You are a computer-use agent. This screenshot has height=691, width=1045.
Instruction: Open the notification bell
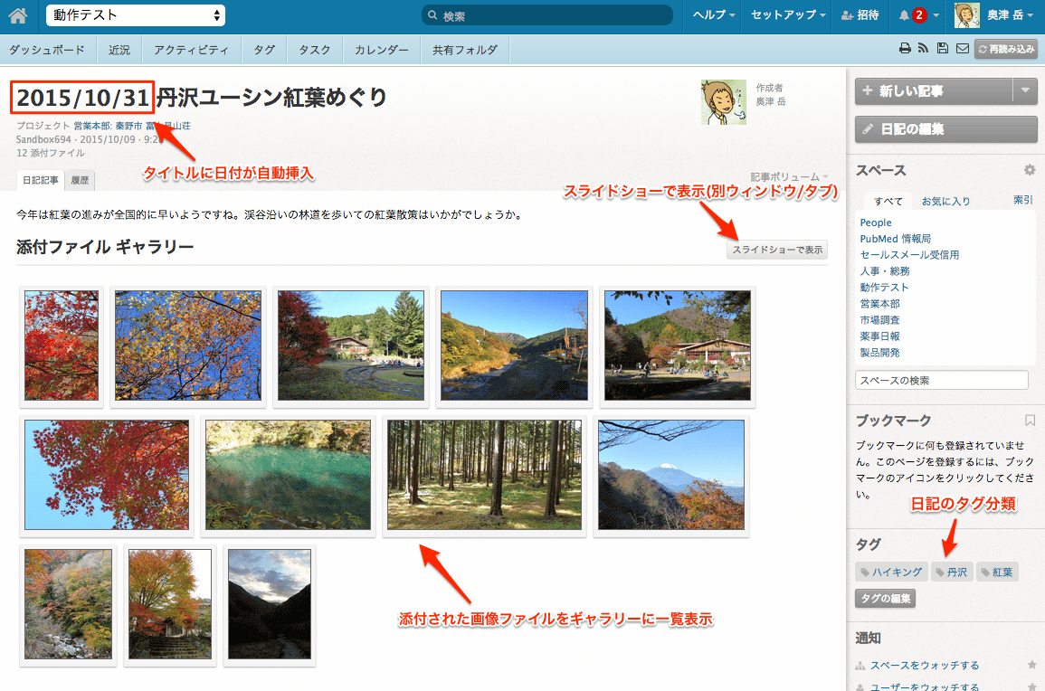[x=904, y=15]
